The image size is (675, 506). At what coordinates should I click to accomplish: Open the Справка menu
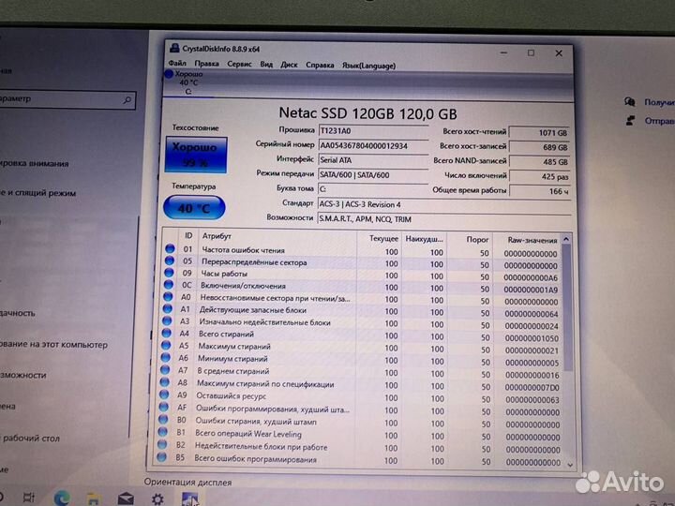(x=320, y=65)
